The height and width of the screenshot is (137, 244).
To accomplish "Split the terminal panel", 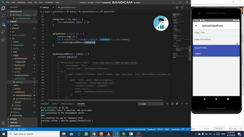I will click(172, 104).
